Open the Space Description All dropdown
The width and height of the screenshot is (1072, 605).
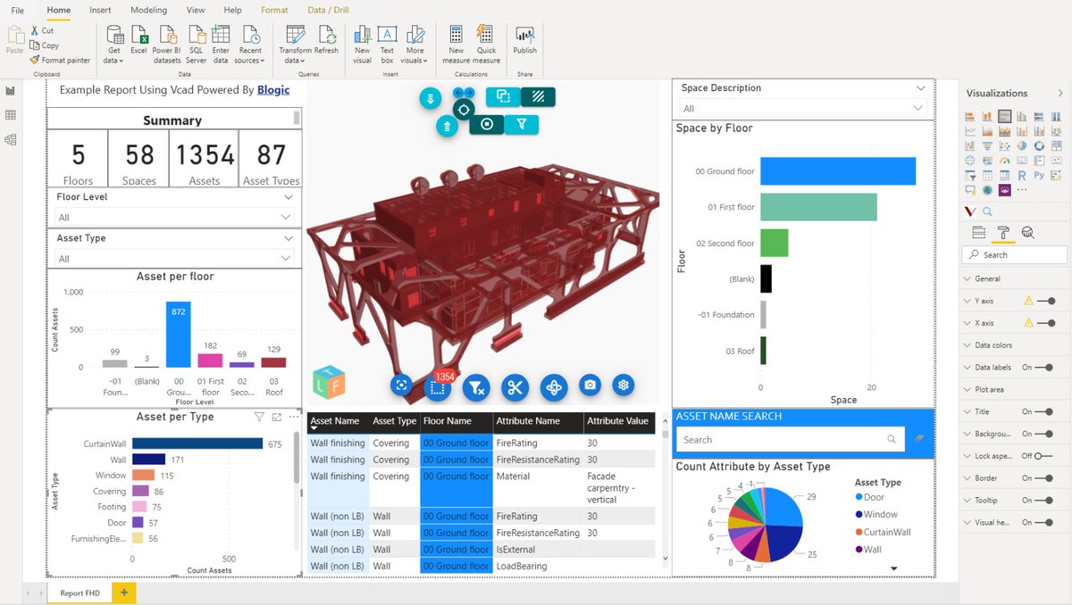coord(802,108)
